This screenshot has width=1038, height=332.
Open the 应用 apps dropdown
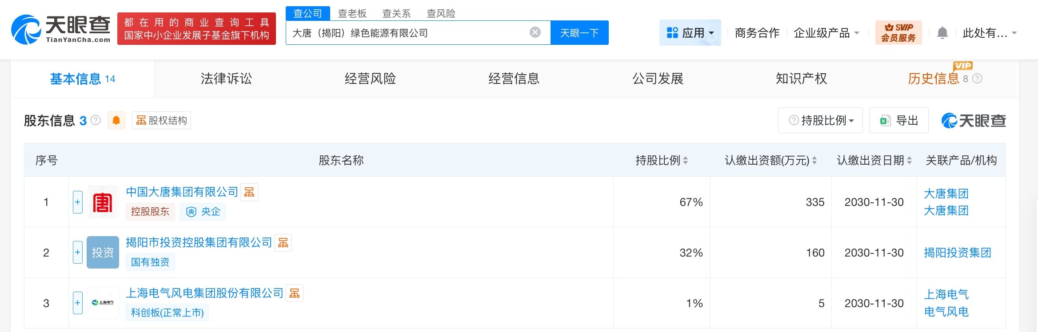point(690,33)
